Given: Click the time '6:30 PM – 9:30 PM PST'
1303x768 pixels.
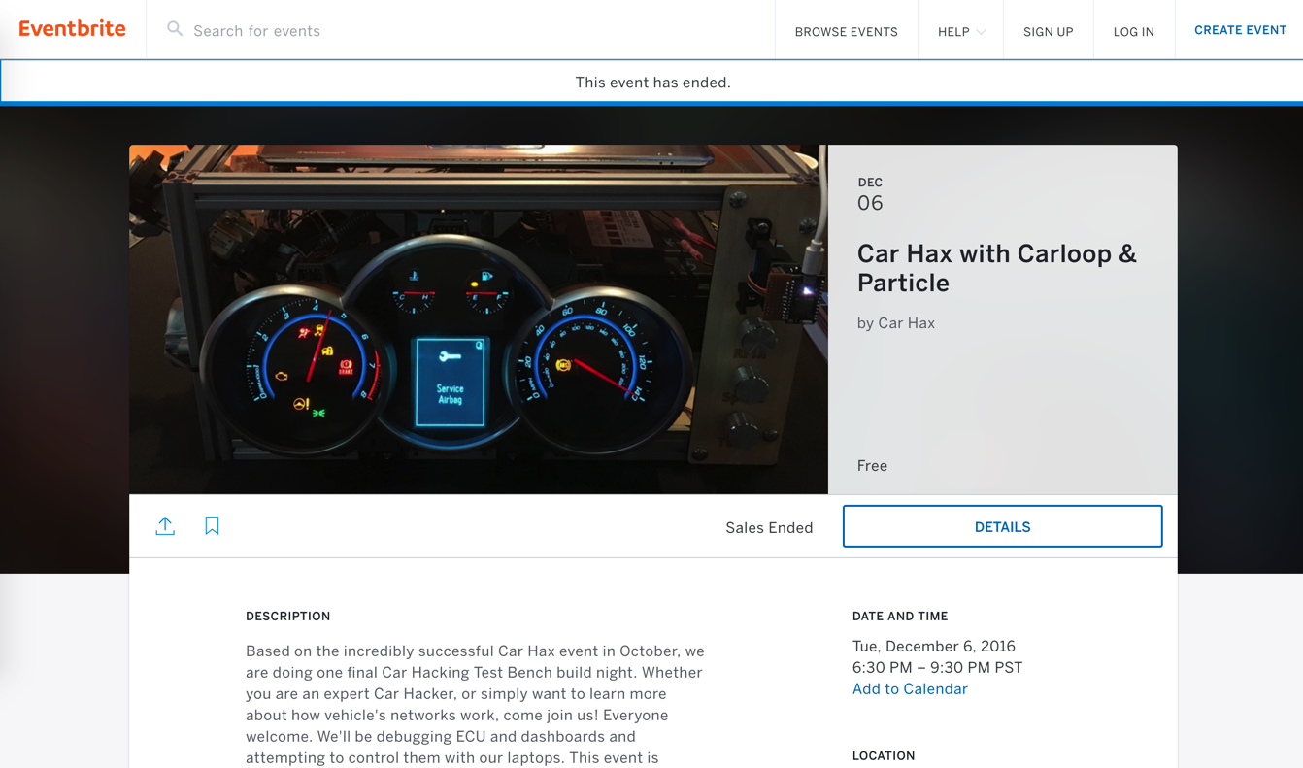Looking at the screenshot, I should tap(937, 667).
